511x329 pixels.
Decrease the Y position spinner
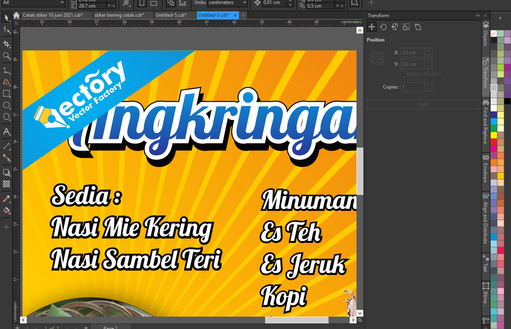pos(428,66)
